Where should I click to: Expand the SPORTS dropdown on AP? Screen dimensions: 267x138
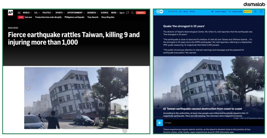[60, 13]
